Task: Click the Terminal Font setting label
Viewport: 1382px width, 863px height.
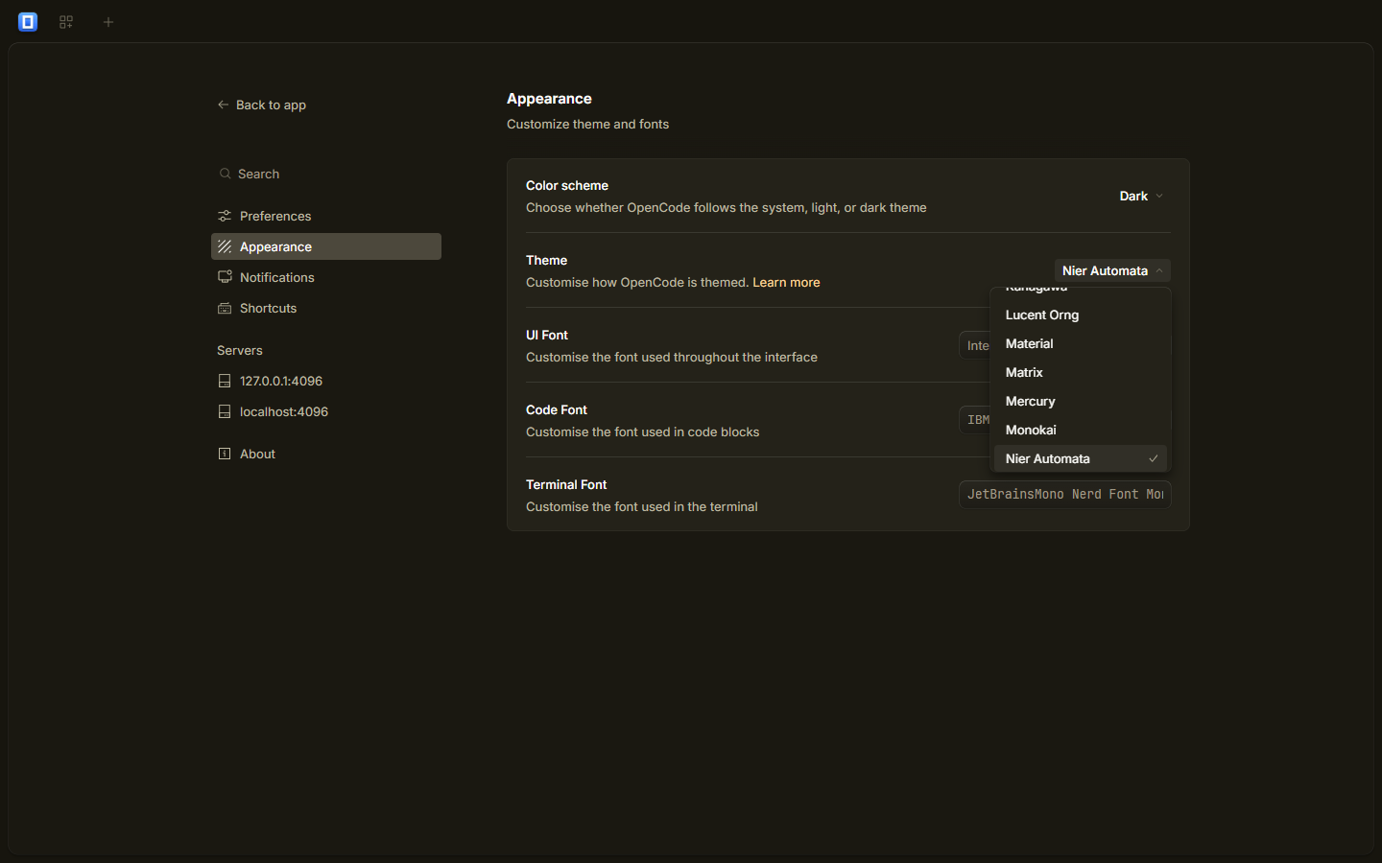Action: click(566, 484)
